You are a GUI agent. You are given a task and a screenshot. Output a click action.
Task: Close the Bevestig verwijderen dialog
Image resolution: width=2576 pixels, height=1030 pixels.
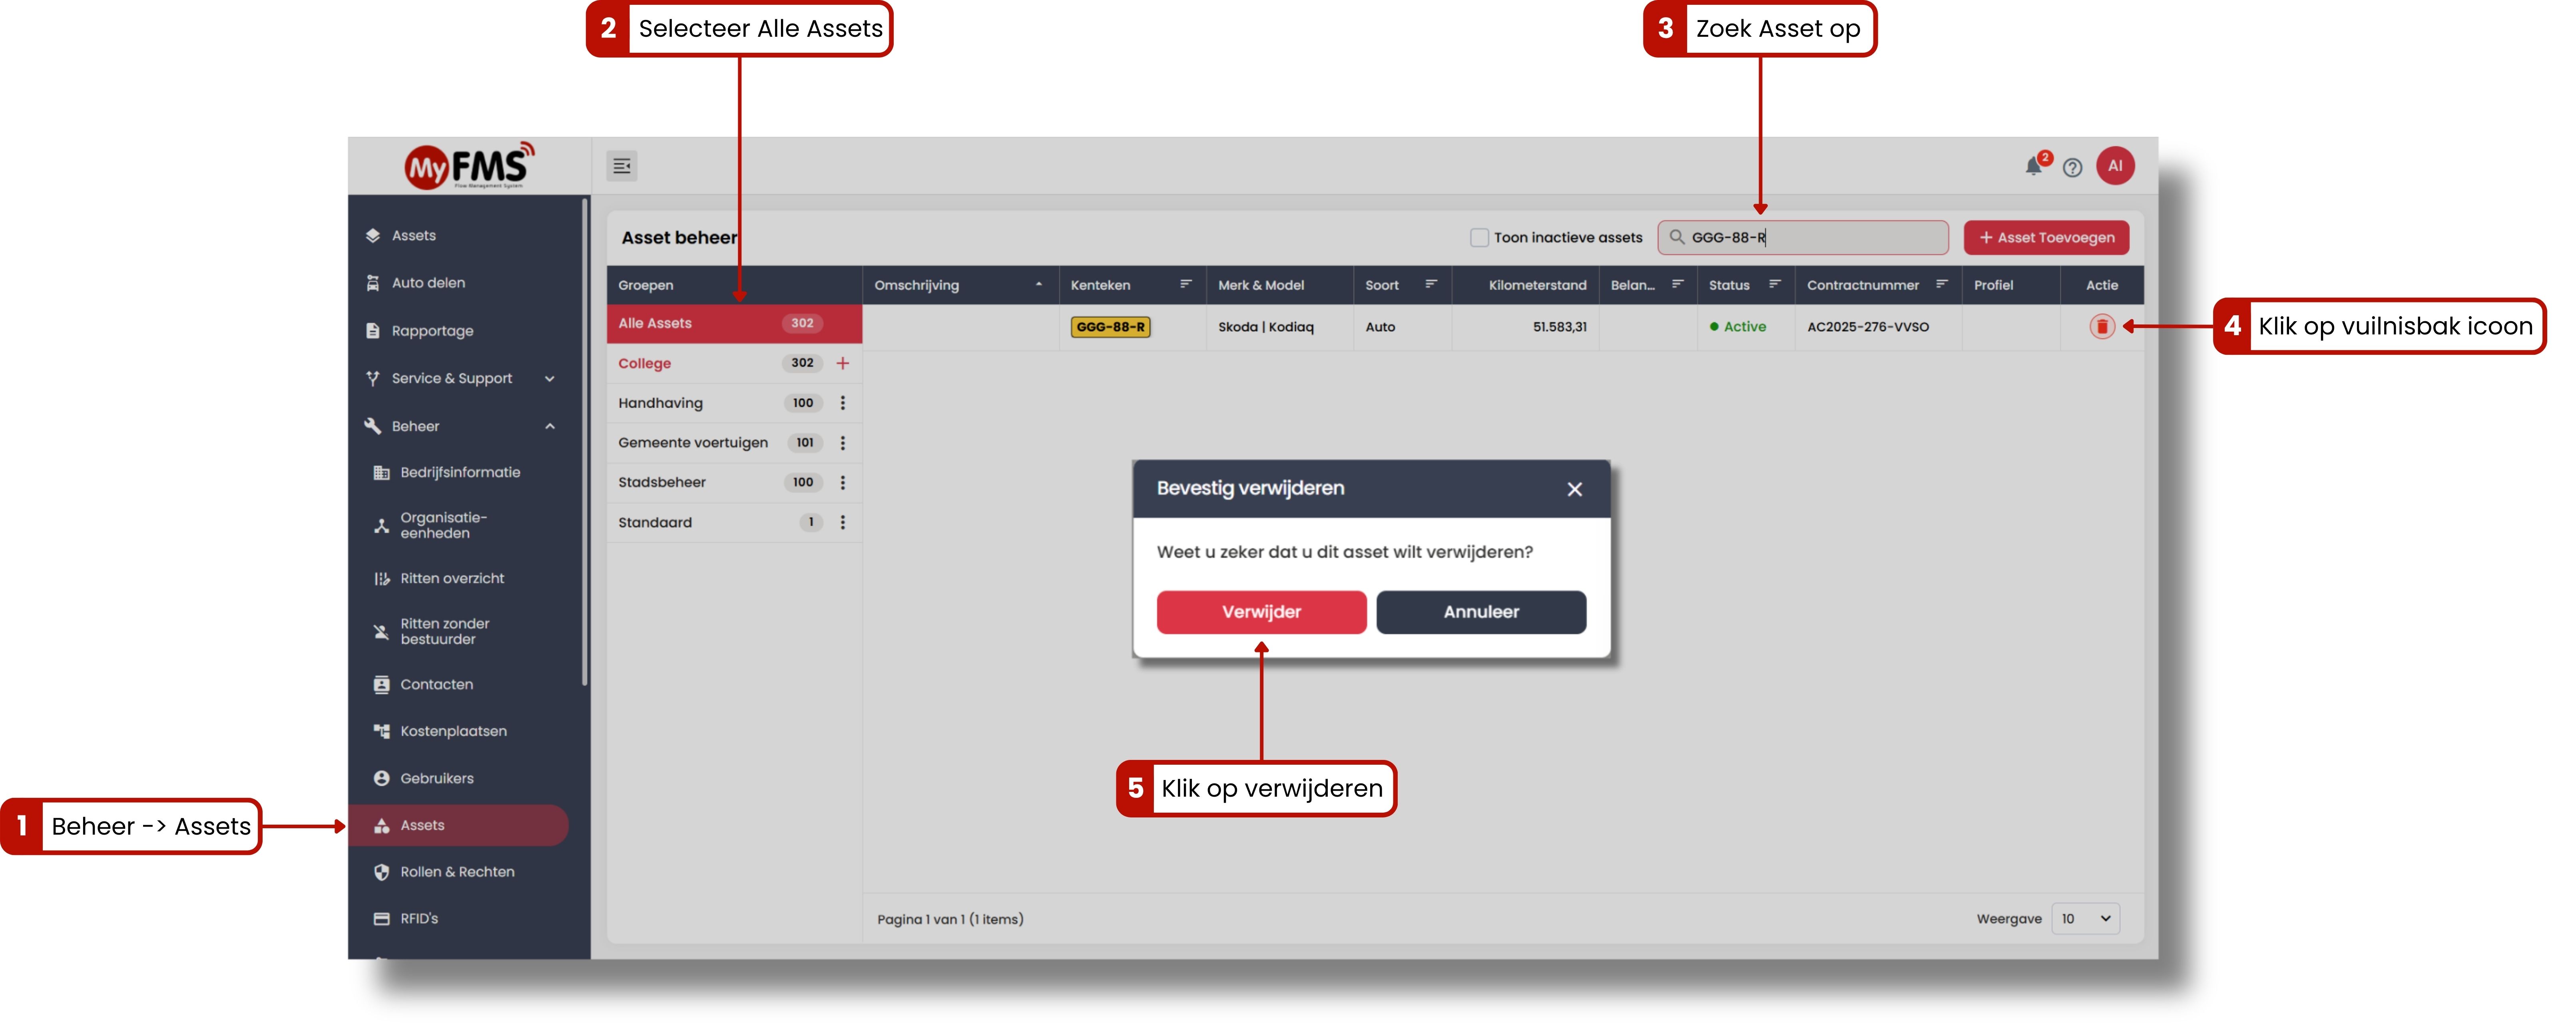point(1575,489)
